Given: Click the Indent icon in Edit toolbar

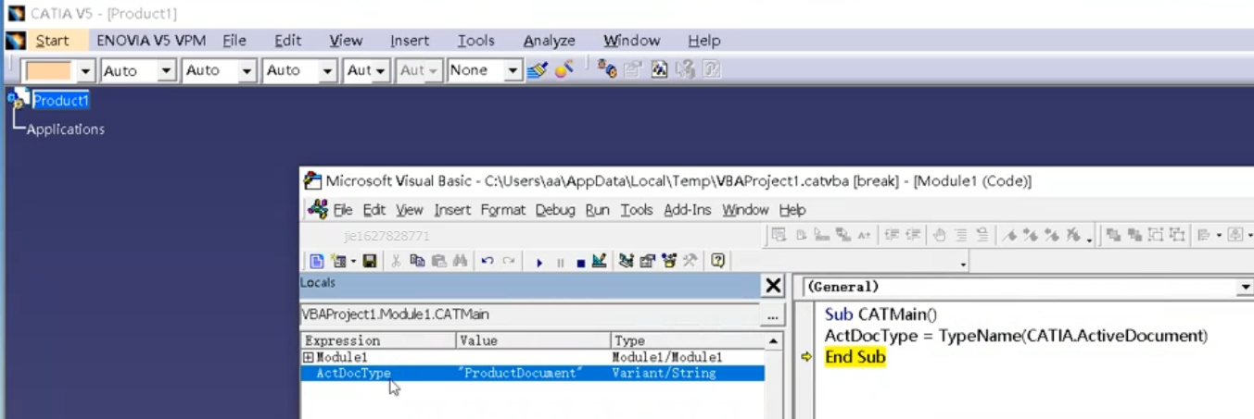Looking at the screenshot, I should click(892, 235).
